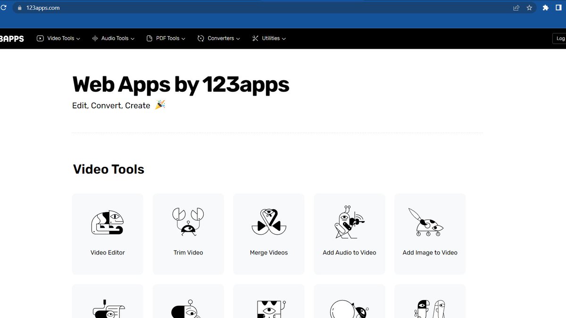Screen dimensions: 566x318
Task: Click the Converters arrows icon in the navbar
Action: 201,39
